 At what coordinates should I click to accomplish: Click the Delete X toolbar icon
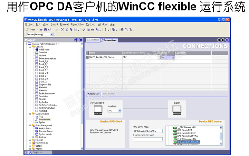(x=63, y=30)
